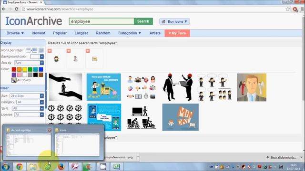Open the Background color dropdown
The image size is (305, 171).
coord(37,57)
